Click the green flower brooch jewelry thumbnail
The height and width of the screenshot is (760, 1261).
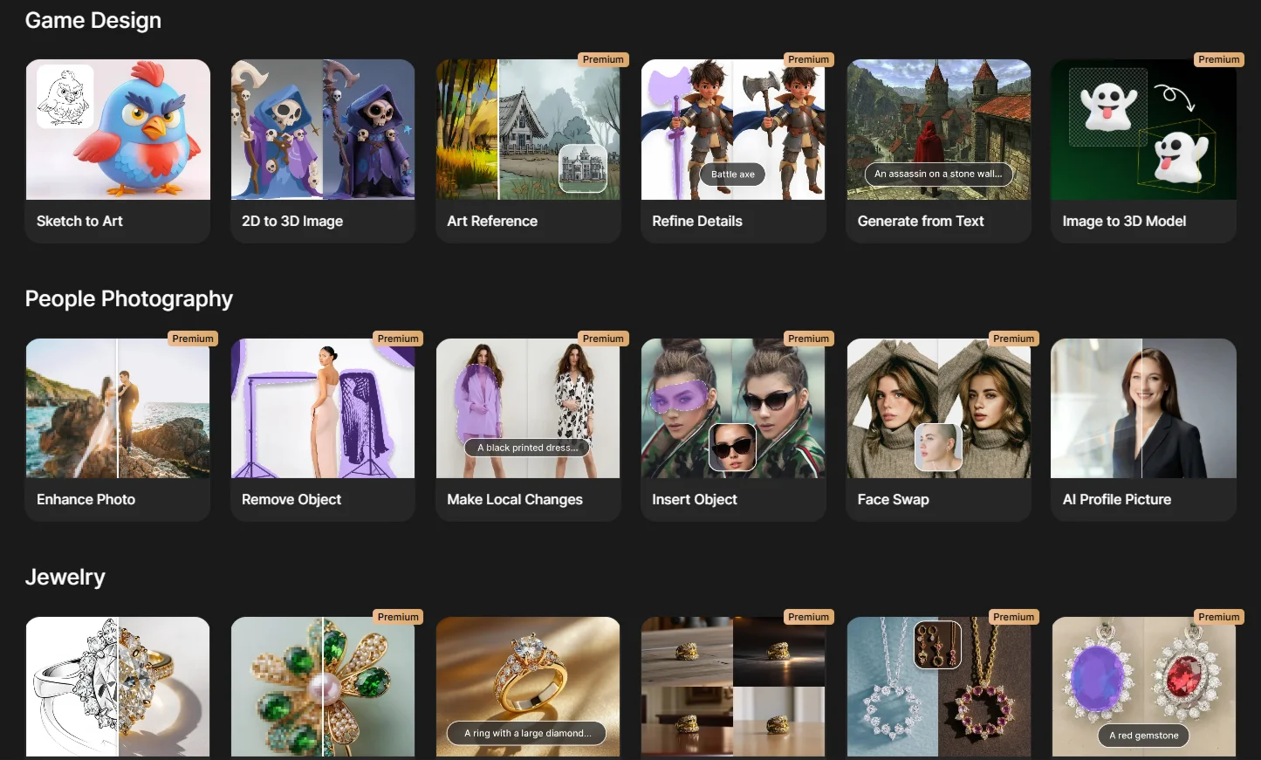323,687
